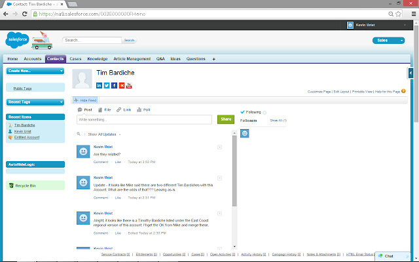Open the Public Tags link

click(22, 88)
